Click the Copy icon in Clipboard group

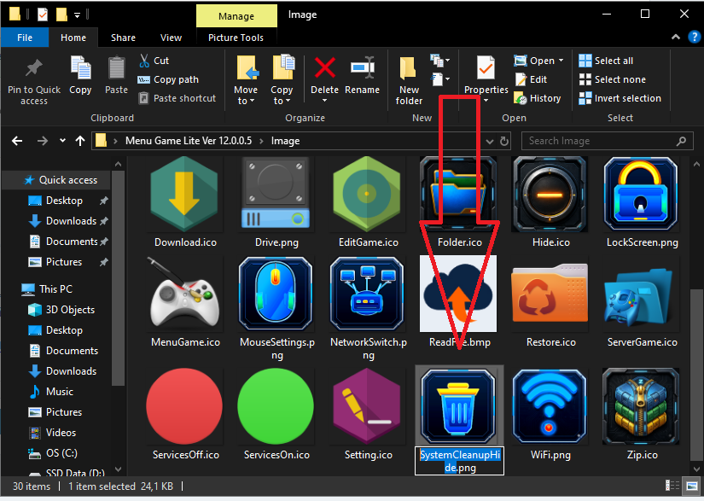[80, 68]
